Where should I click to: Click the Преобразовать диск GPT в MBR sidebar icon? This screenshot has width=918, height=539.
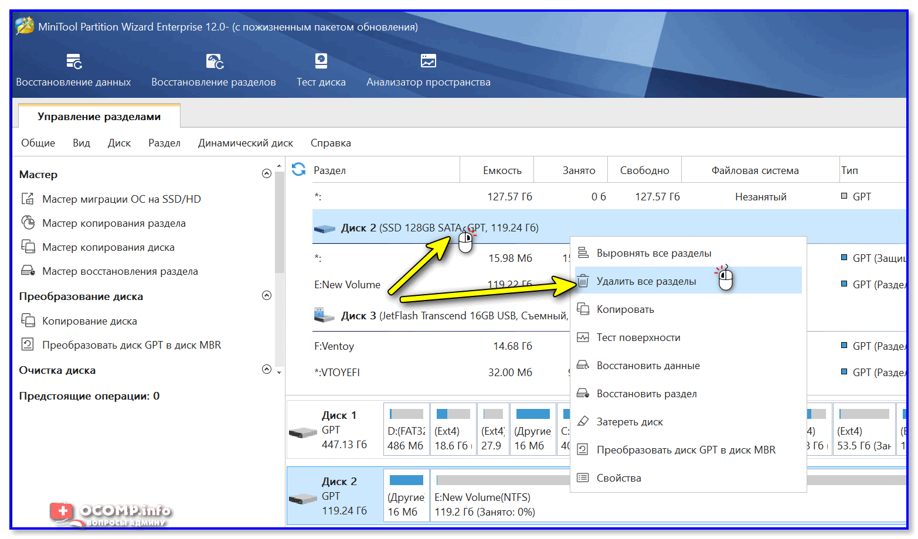click(x=28, y=344)
